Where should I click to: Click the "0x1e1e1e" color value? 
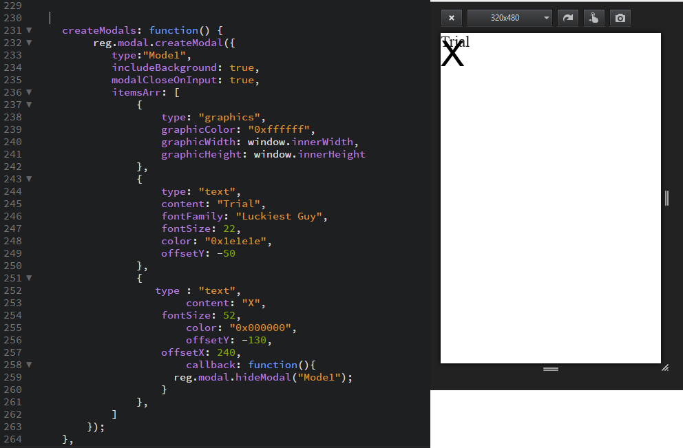tap(235, 241)
